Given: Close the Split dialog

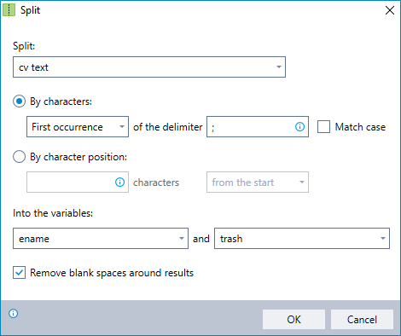Looking at the screenshot, I should tap(390, 10).
